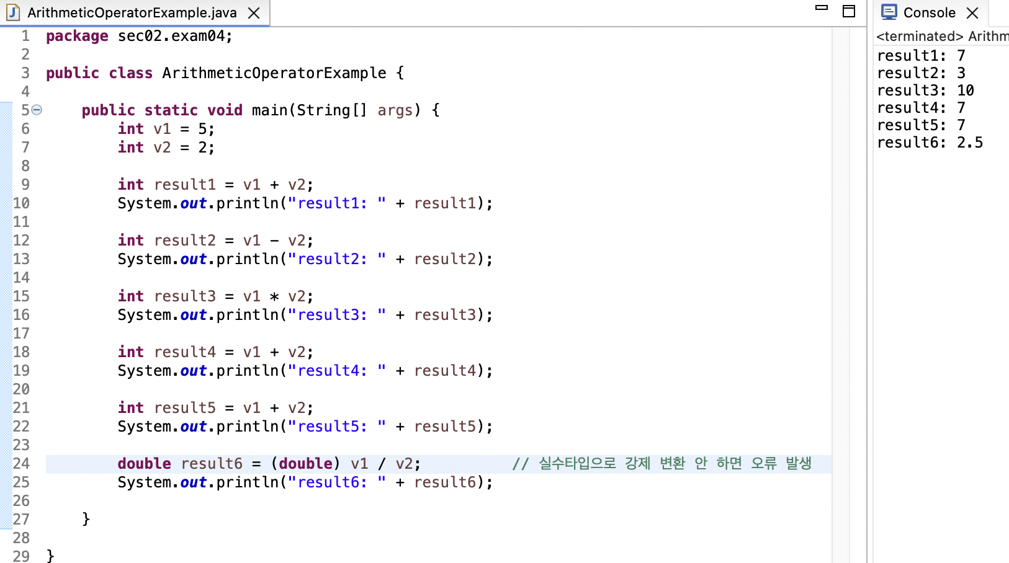1009x563 pixels.
Task: Click 'result5 = v1 + v2' line
Action: pyautogui.click(x=215, y=408)
